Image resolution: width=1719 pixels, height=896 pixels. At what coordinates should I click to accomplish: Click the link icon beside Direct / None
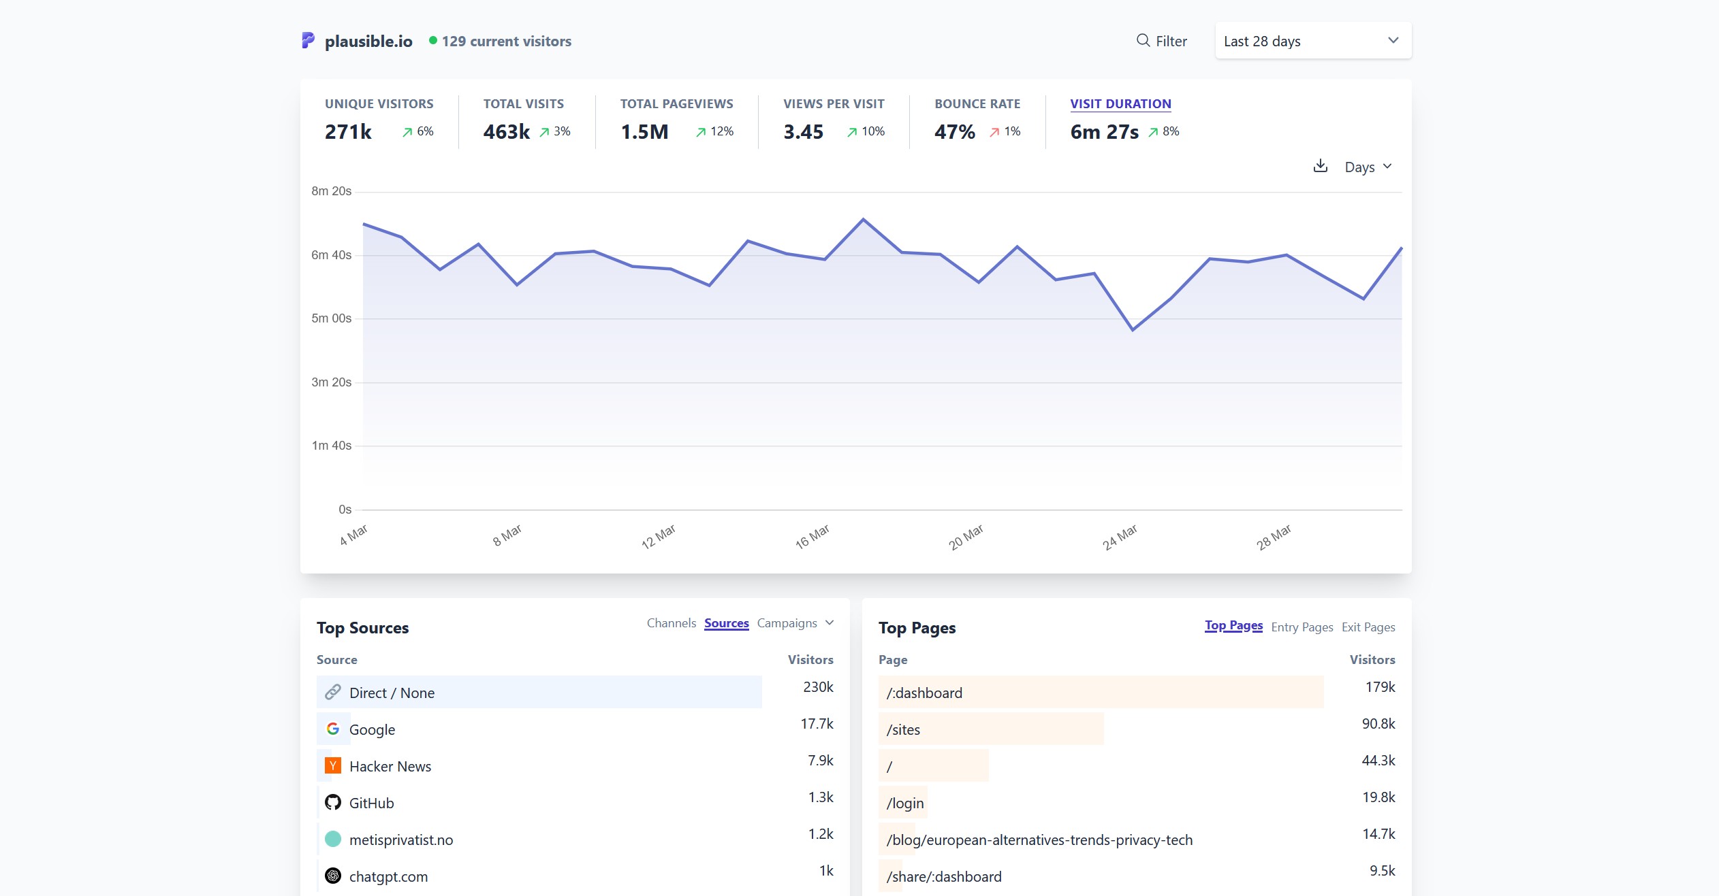pos(333,692)
